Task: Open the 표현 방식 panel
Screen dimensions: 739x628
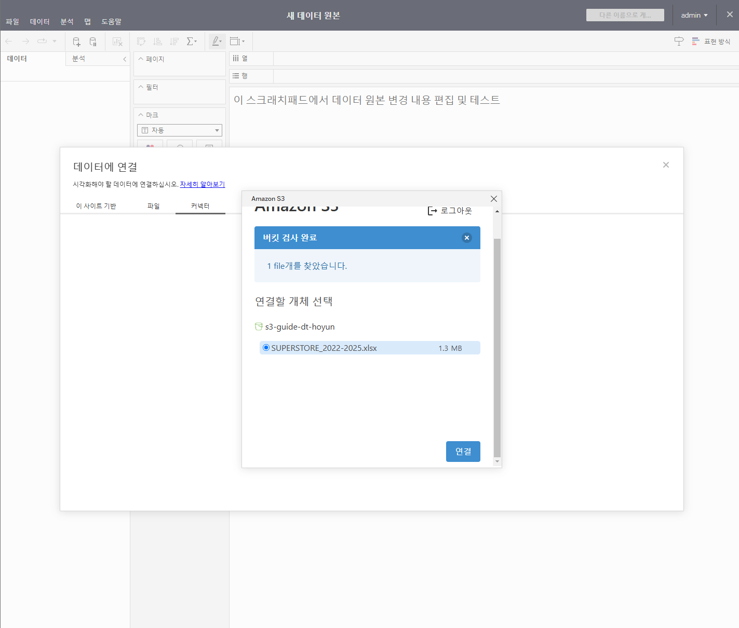Action: click(x=711, y=42)
